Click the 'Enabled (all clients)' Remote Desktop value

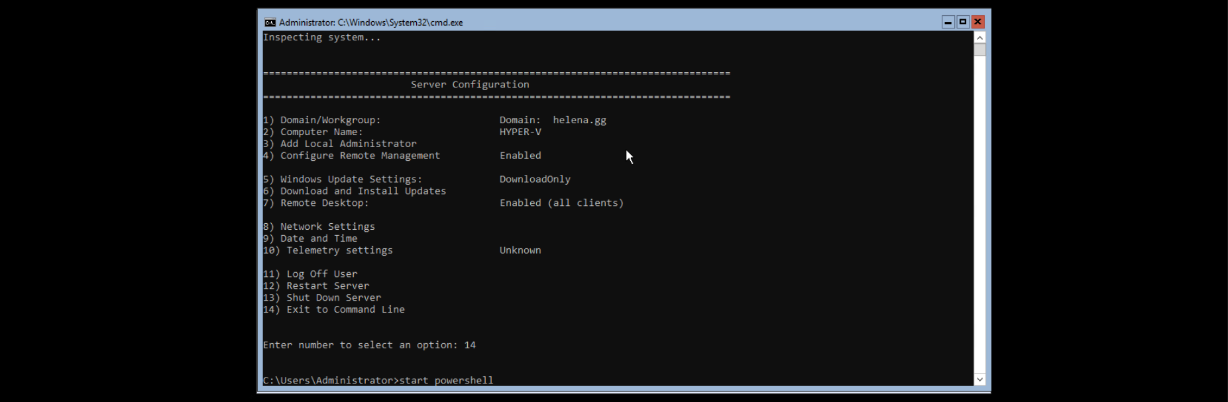coord(561,203)
